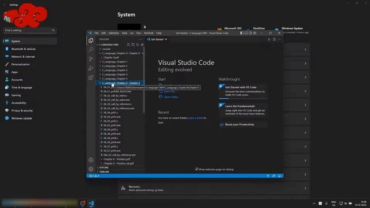Viewport: 370px width, 208px height.
Task: Open Recovery row in Settings window
Action: point(214,188)
